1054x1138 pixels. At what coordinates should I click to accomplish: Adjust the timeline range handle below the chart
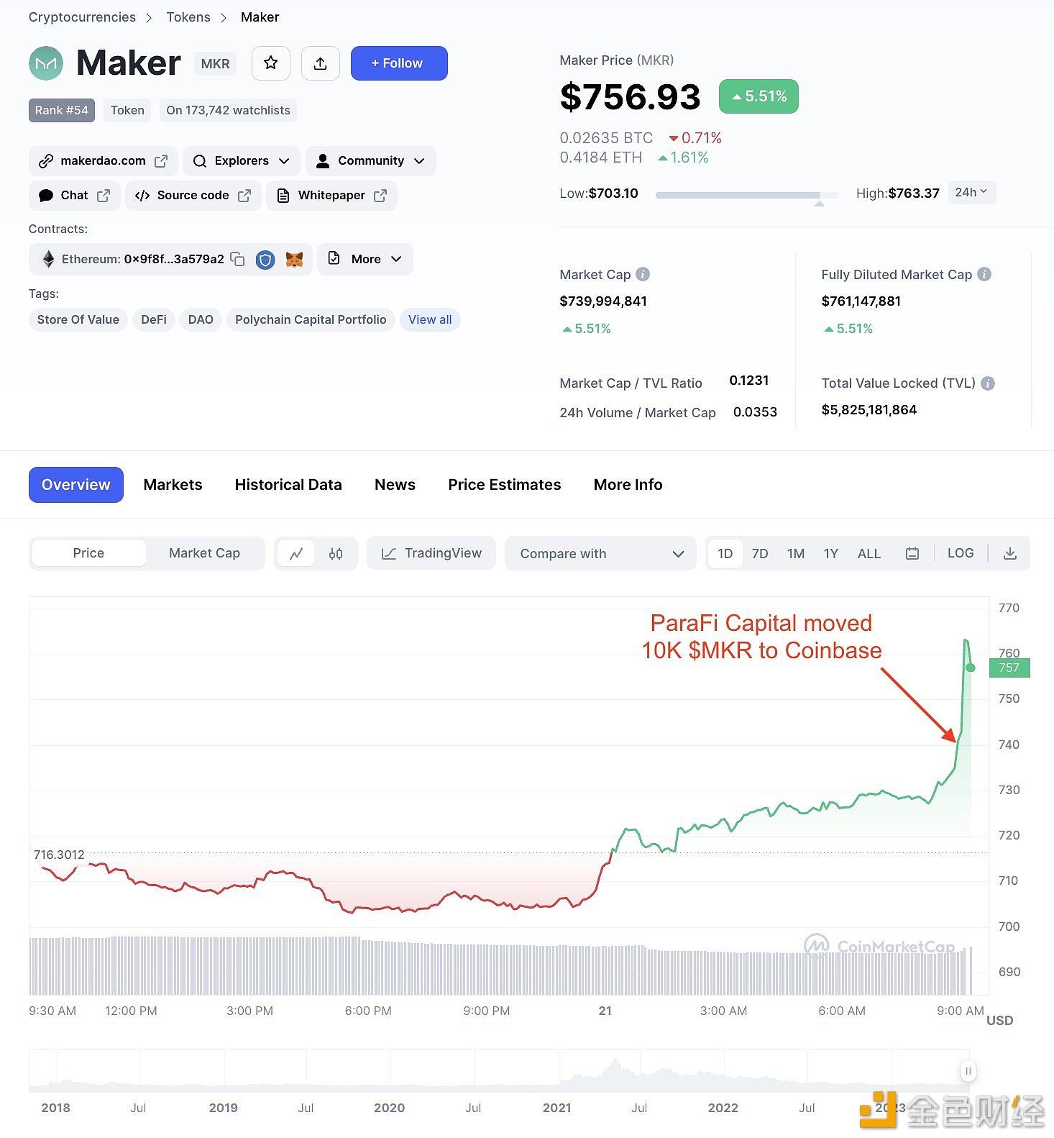[968, 1071]
